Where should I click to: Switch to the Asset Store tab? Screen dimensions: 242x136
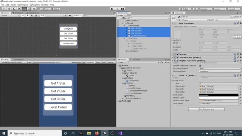coord(33,13)
